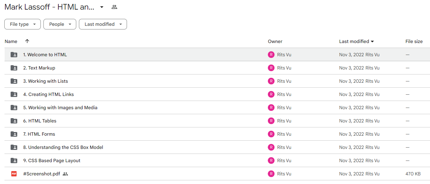Screen dimensions: 430x184
Task: Open the shared folder people icon beside title
Action: tap(114, 7)
